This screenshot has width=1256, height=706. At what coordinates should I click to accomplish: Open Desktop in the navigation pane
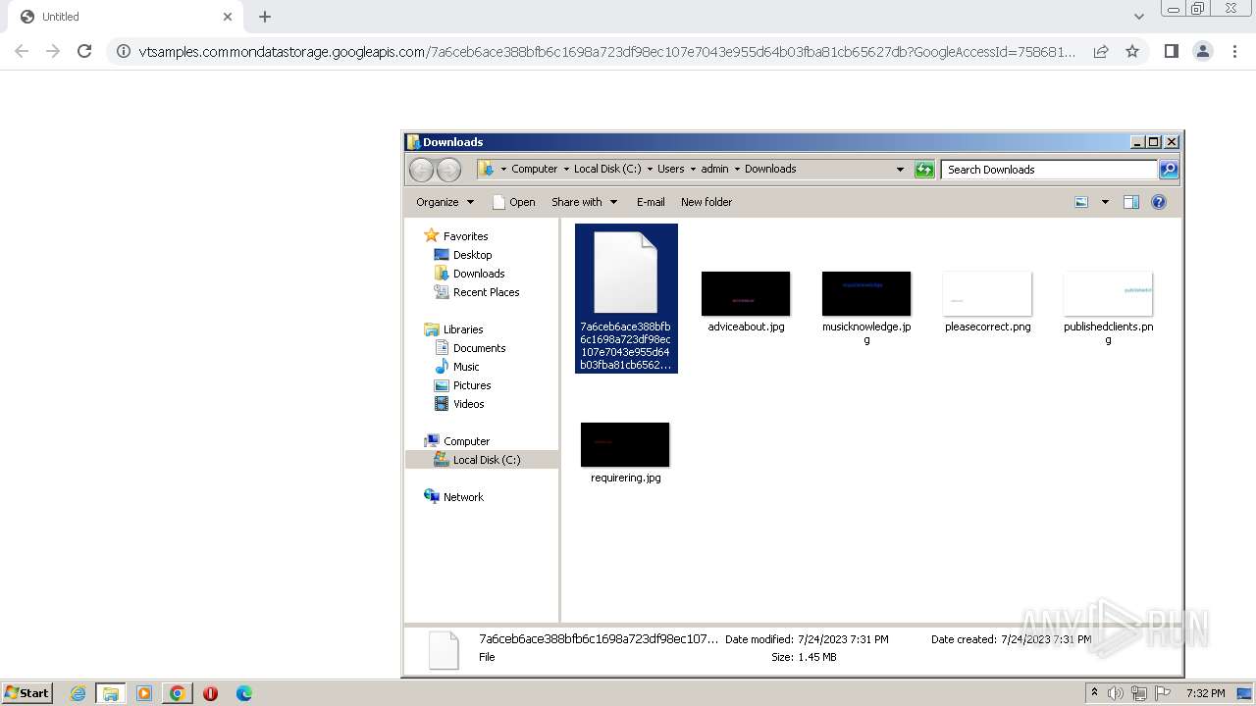pos(472,255)
